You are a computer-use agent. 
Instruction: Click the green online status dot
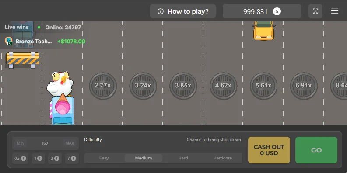[x=39, y=28]
